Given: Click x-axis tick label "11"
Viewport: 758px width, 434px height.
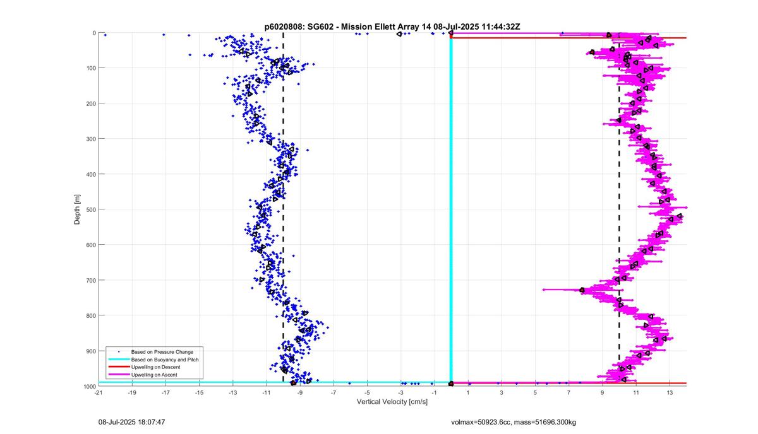Looking at the screenshot, I should click(x=636, y=392).
